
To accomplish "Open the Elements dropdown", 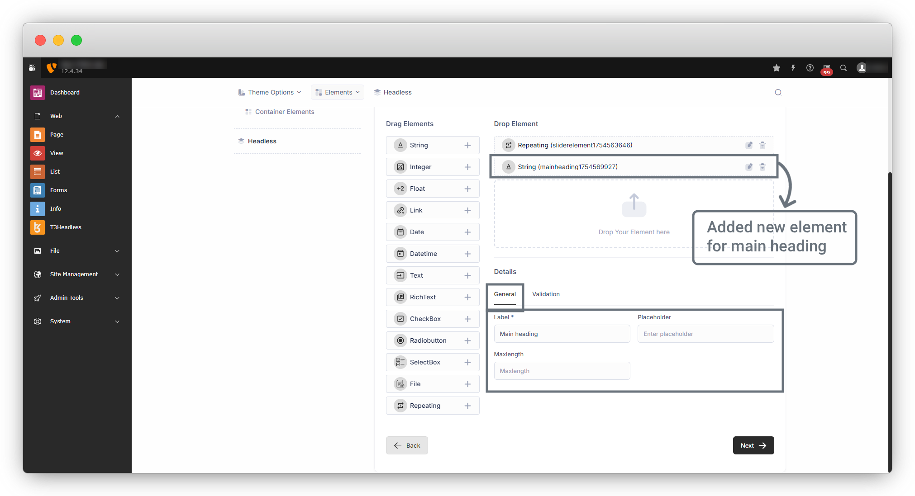I will click(x=338, y=92).
